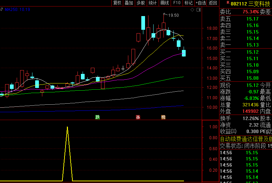Open the 统计 statistics menu
272x183 pixels.
153,3
